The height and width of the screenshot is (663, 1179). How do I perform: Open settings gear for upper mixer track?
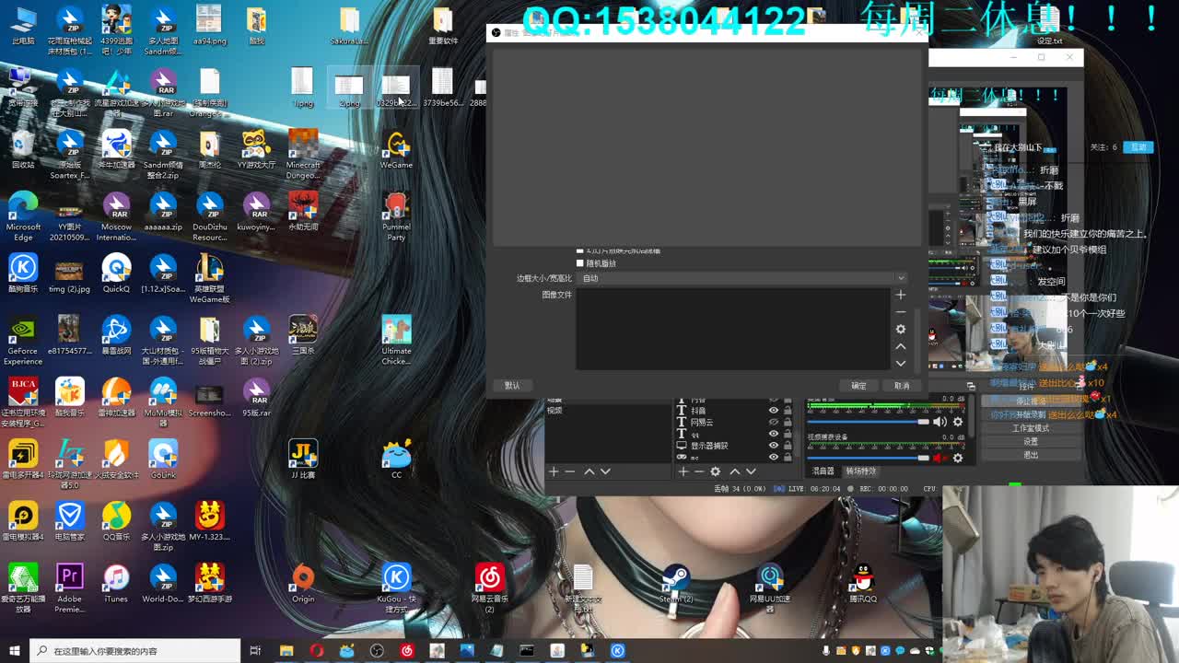click(x=958, y=422)
